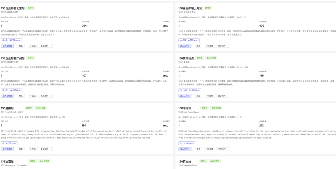The image size is (336, 169).
Task: Select the 138越南站 card title
Action: pyautogui.click(x=7, y=108)
